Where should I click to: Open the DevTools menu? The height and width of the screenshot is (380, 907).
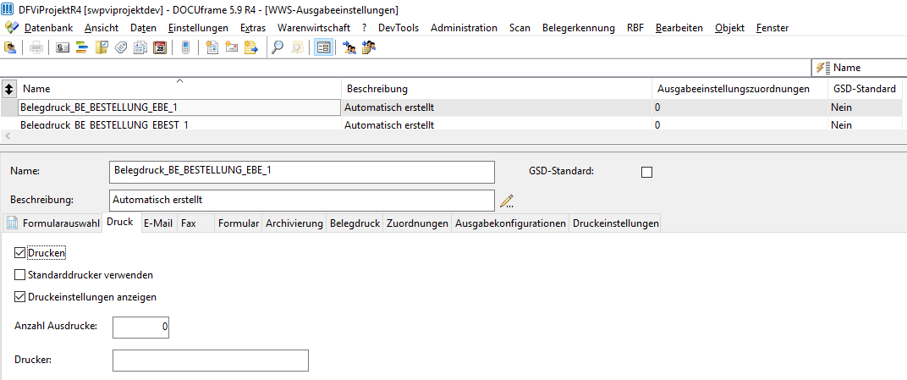pos(399,28)
